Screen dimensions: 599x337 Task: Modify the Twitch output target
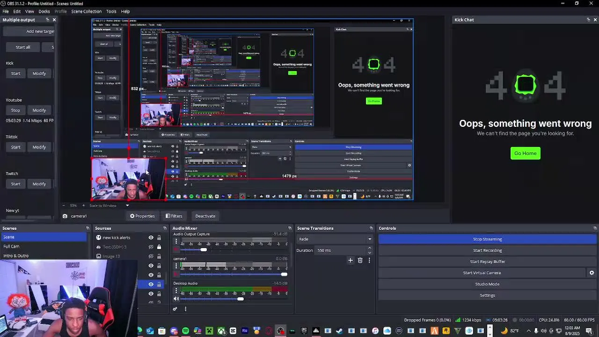39,184
